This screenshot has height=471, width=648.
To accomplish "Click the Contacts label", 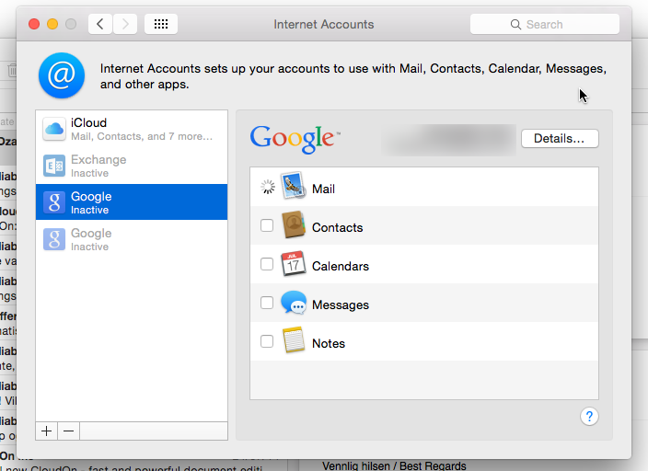I will click(337, 227).
